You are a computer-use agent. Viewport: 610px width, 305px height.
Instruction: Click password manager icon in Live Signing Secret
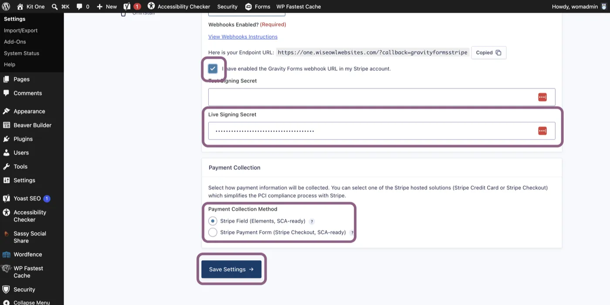542,131
